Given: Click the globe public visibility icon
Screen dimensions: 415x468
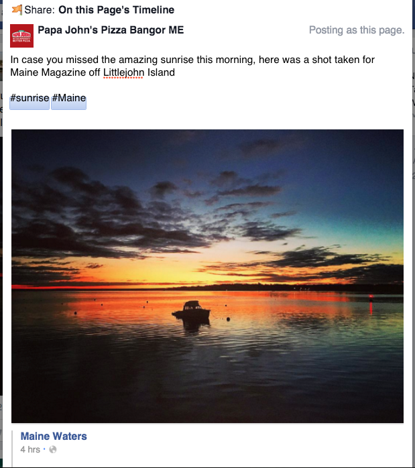Looking at the screenshot, I should point(53,449).
